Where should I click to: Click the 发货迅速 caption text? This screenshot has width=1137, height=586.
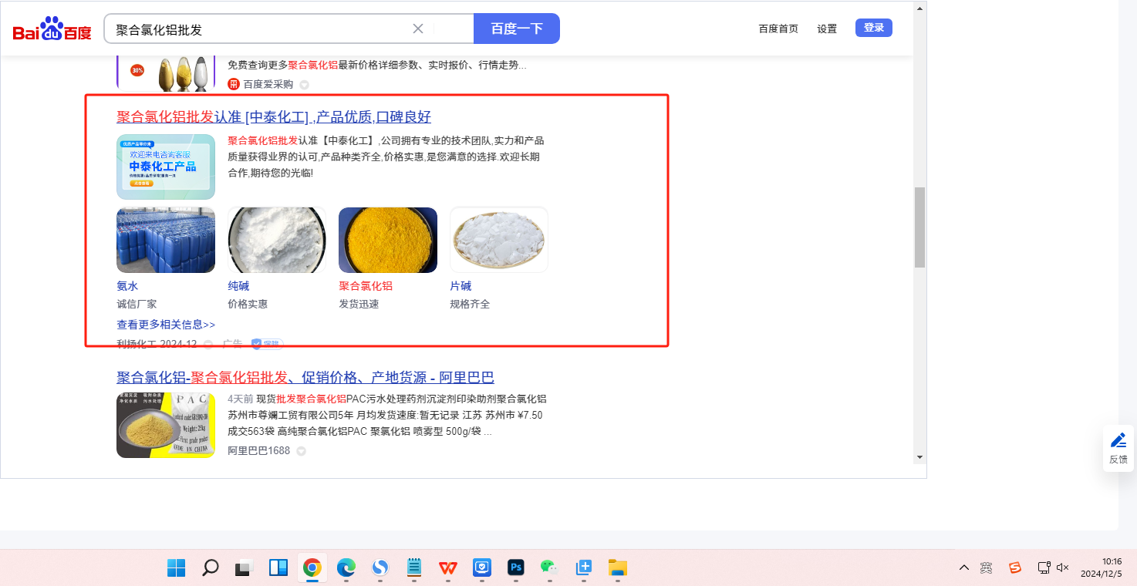click(359, 305)
